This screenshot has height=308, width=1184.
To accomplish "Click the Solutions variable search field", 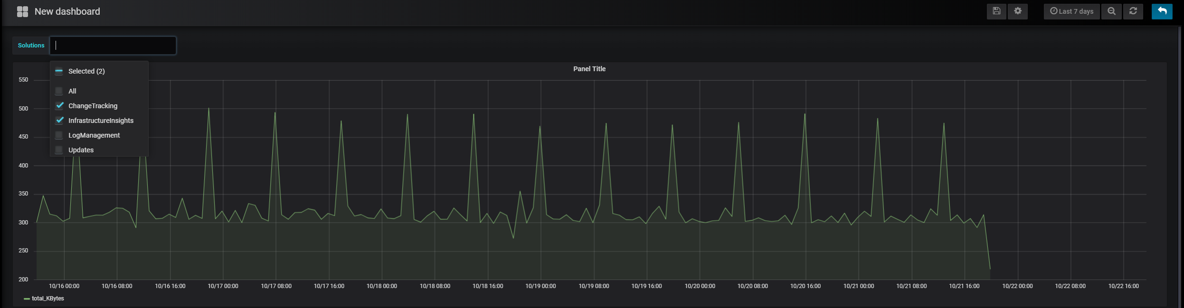I will [113, 46].
